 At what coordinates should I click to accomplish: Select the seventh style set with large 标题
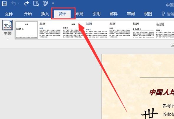[165, 30]
